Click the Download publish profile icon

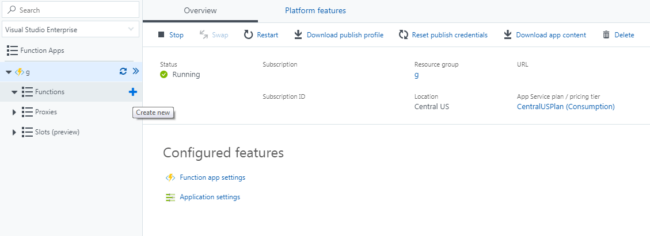click(x=298, y=35)
